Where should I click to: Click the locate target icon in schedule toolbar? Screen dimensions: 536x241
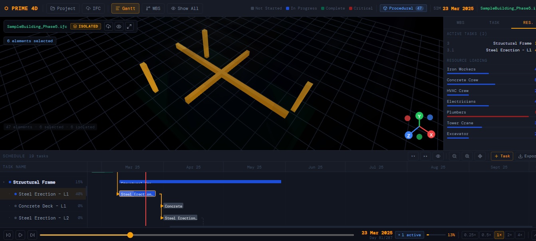pyautogui.click(x=480, y=156)
